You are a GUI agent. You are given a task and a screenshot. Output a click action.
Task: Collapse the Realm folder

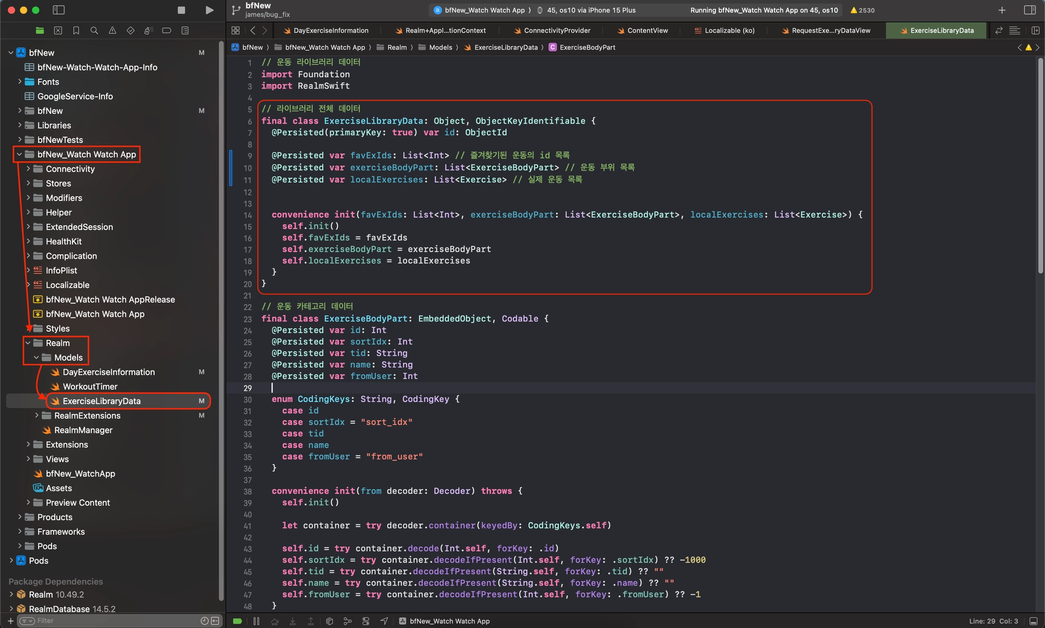(28, 343)
